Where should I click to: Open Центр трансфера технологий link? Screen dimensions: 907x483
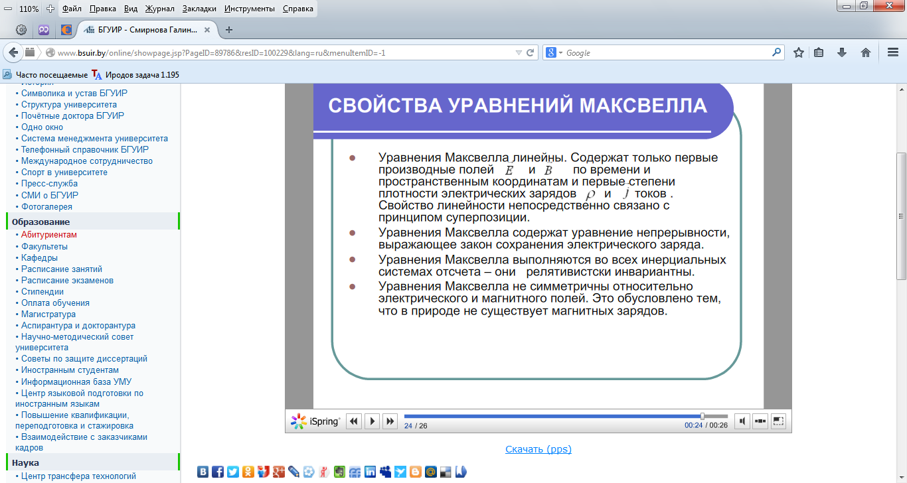(78, 476)
